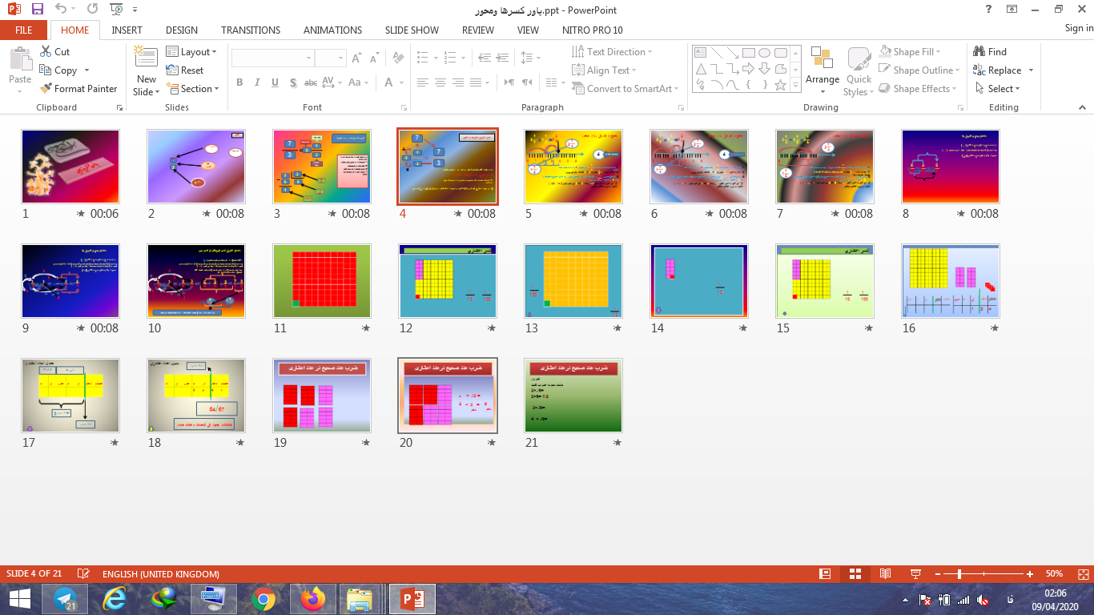The height and width of the screenshot is (615, 1094).
Task: Open the TRANSITIONS ribbon tab
Action: [x=251, y=30]
